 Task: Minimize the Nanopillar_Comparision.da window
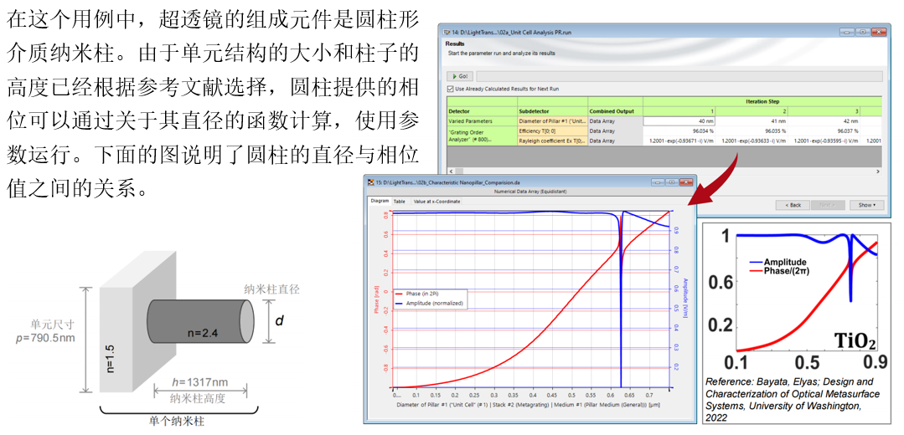pyautogui.click(x=657, y=182)
